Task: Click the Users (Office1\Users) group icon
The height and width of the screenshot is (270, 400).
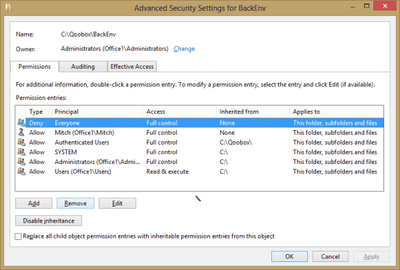Action: tap(21, 171)
